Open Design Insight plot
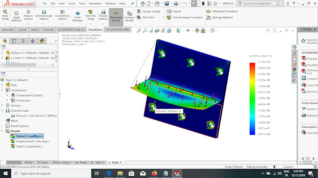Viewport: 318px width, 178px height. (149, 11)
